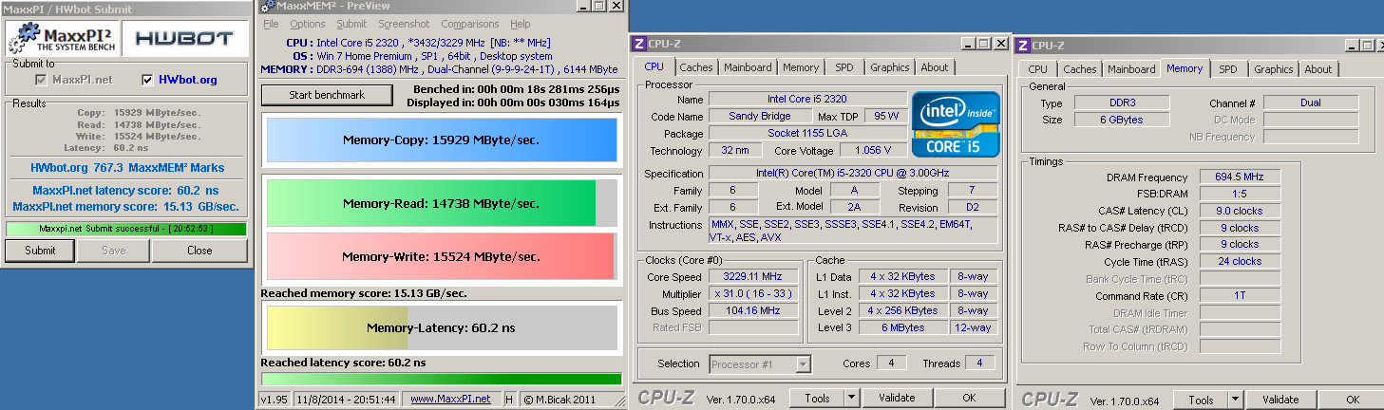Switch to Mainboard tab in second CPU-Z
This screenshot has width=1384, height=410.
tap(1132, 69)
